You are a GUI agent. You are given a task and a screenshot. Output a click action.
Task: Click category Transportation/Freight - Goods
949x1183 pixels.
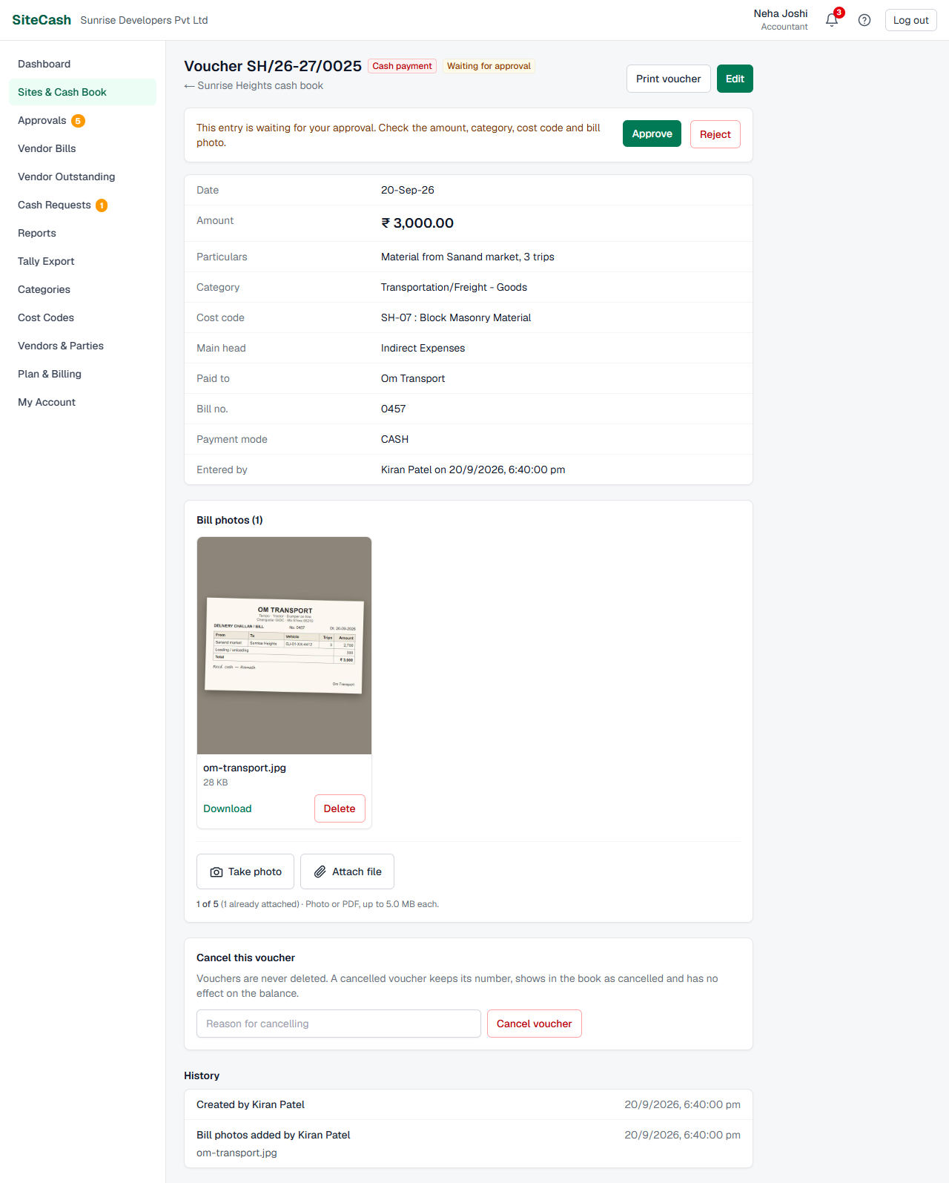point(454,287)
